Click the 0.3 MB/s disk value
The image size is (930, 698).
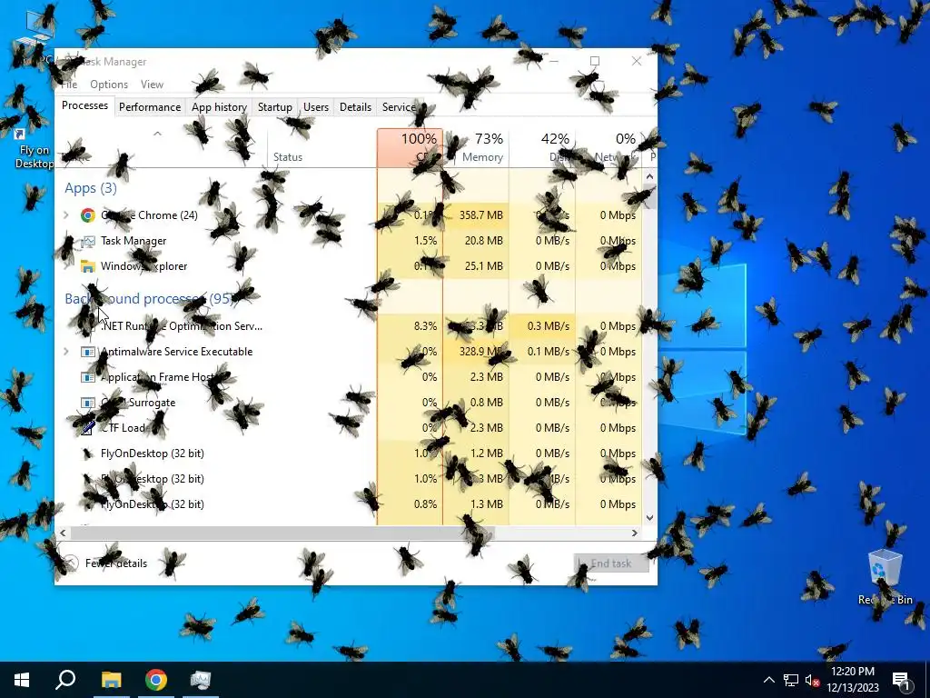548,326
